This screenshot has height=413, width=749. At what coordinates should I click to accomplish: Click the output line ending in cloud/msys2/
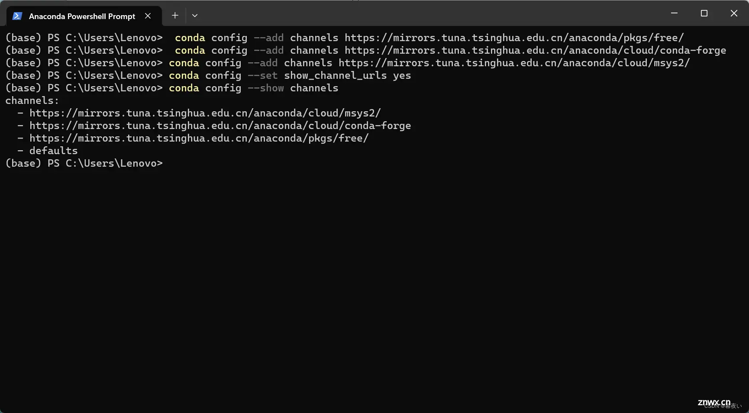(199, 113)
